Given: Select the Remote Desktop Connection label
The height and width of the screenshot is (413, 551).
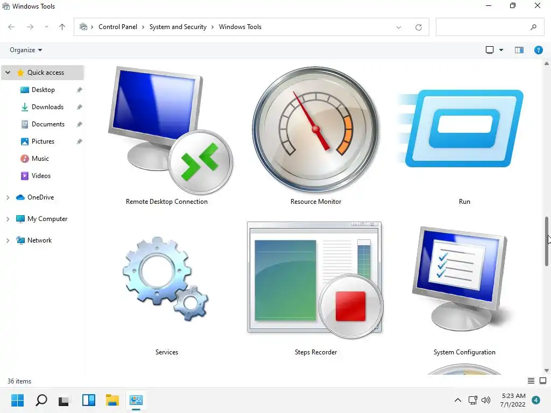Looking at the screenshot, I should point(167,202).
